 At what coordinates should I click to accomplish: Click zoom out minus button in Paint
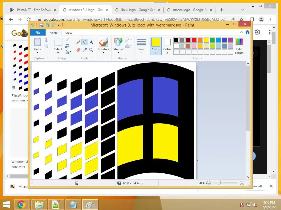tap(209, 183)
